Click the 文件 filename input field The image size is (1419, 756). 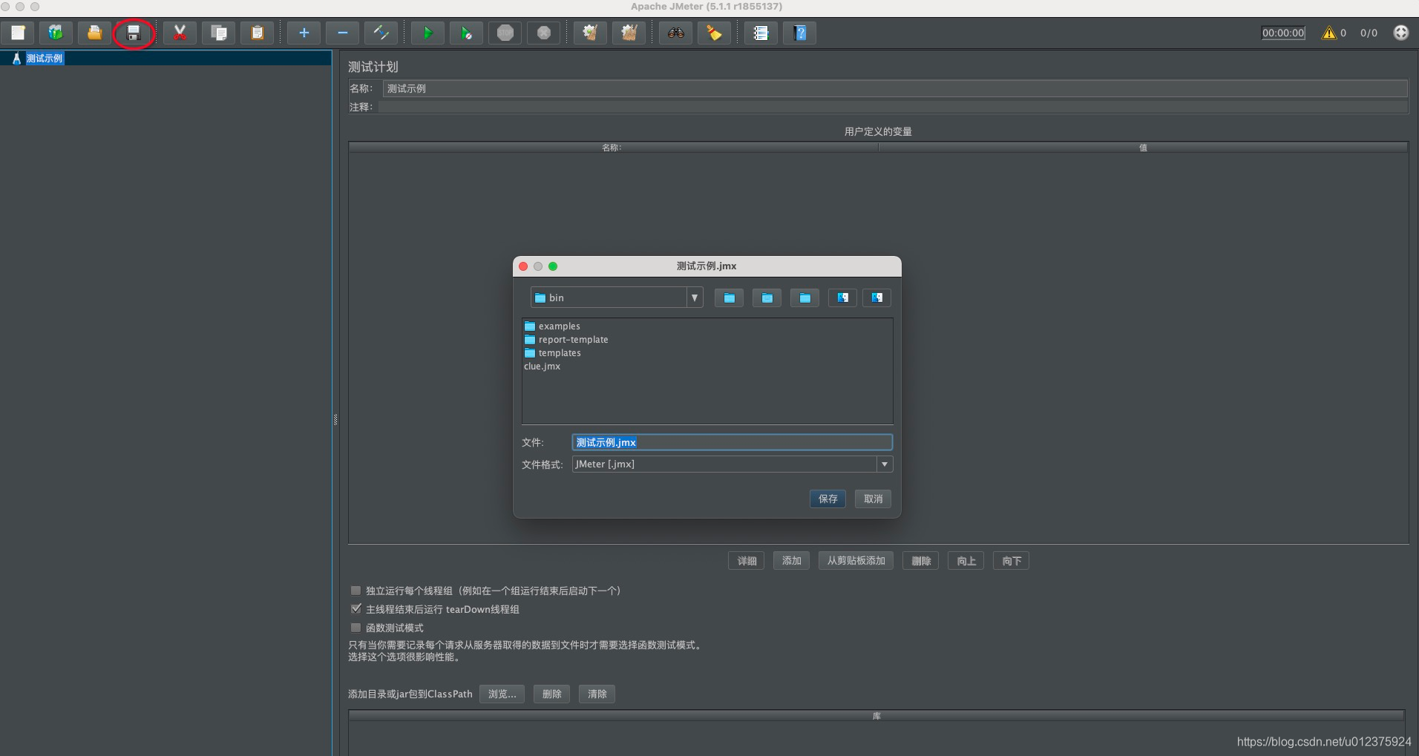[732, 442]
